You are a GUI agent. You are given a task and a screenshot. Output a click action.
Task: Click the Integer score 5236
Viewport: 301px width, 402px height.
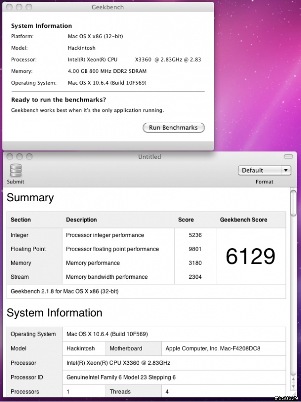click(195, 235)
